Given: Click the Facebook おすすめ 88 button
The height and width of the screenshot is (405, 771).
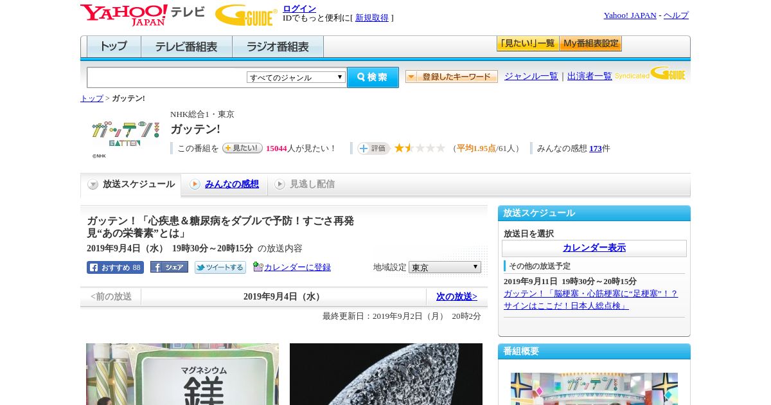Looking at the screenshot, I should click(x=115, y=267).
